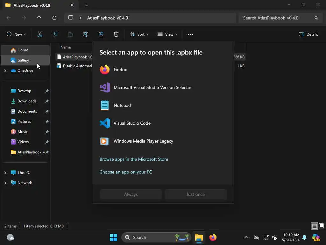Open the New dropdown menu
Screen dimensions: 326x245
17,34
